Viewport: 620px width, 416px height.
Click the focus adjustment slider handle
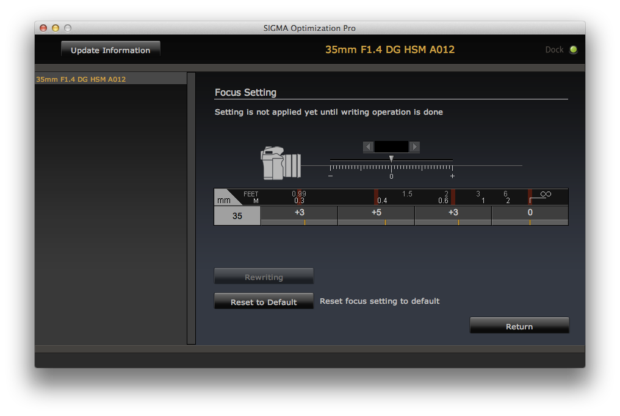click(391, 159)
